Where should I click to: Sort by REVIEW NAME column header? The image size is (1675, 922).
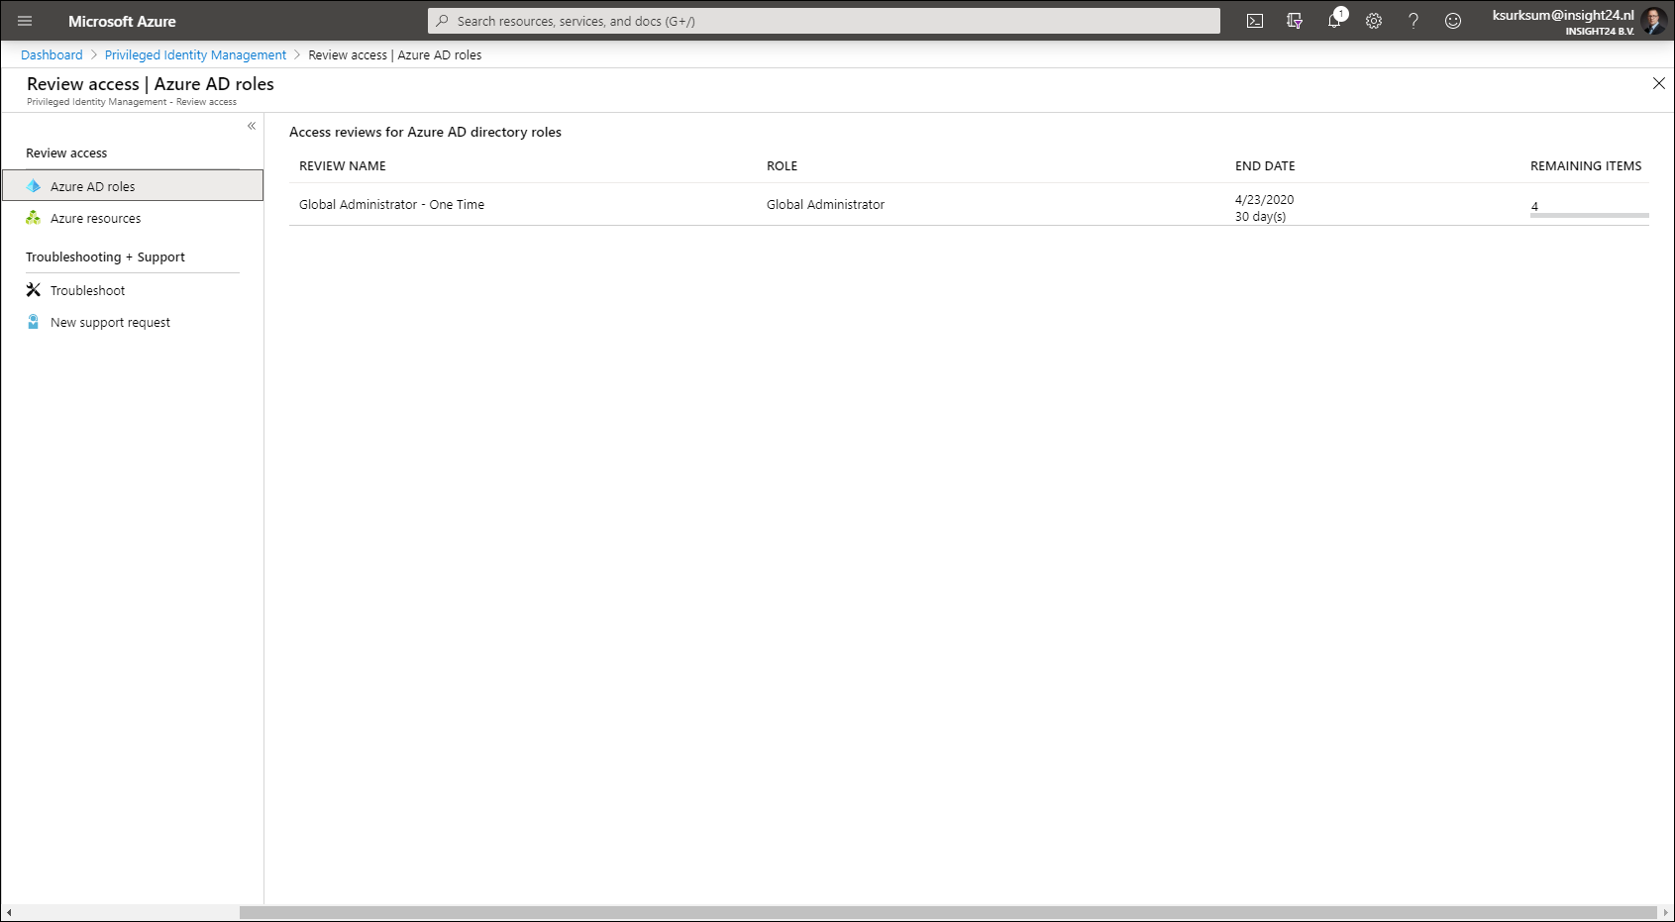(343, 166)
